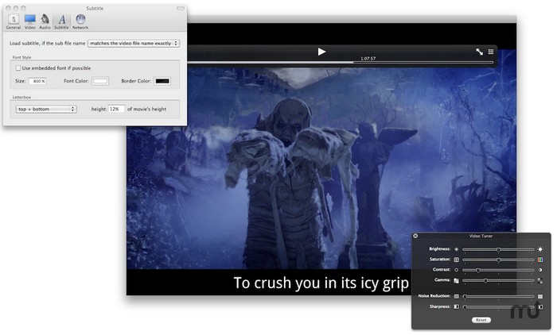Click the subtitle font Size field
The height and width of the screenshot is (335, 557).
(x=37, y=81)
